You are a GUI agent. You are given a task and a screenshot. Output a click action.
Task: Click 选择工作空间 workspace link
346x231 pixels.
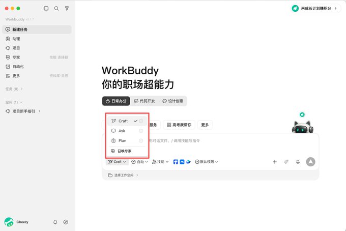123,175
